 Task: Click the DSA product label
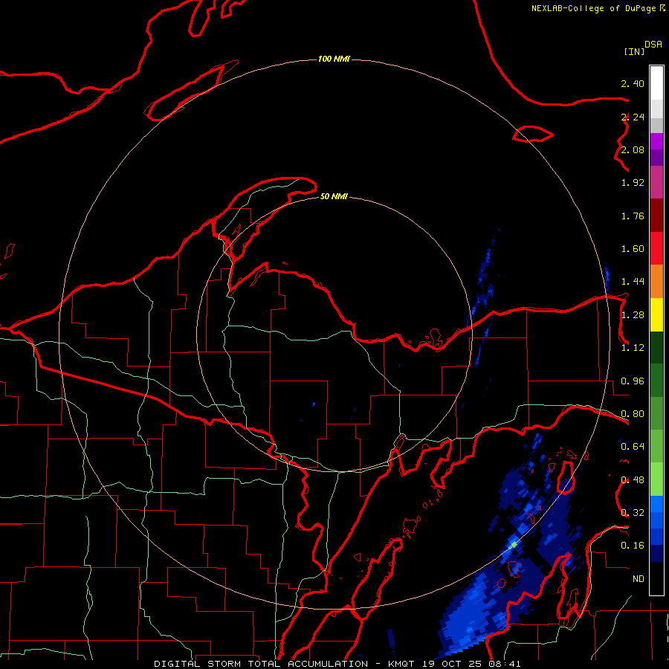click(653, 45)
